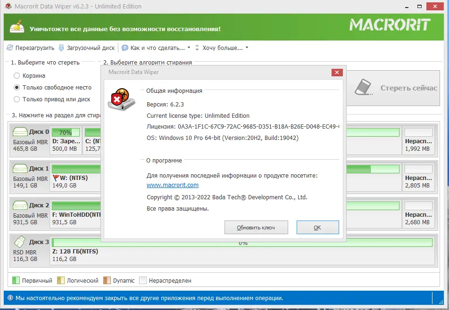Click the Логический yellow legend swatch
Viewport: 449px width, 310px height.
point(61,280)
